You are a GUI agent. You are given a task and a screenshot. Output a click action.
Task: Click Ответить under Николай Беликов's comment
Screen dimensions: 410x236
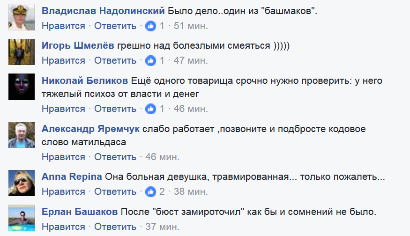115,109
